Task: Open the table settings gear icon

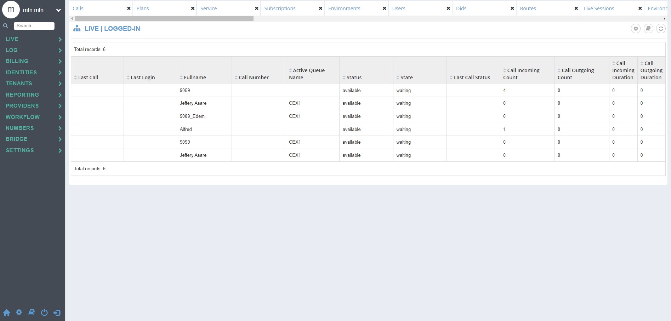Action: click(636, 29)
